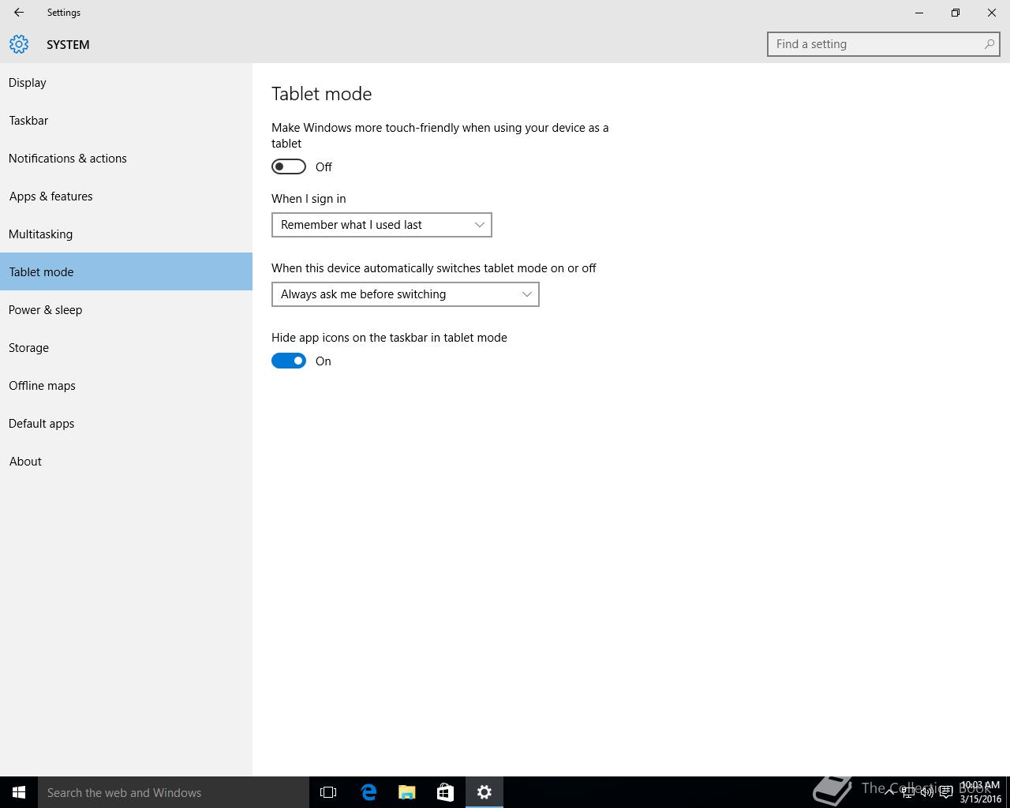The image size is (1010, 808).
Task: Open Offline maps settings
Action: click(x=126, y=385)
